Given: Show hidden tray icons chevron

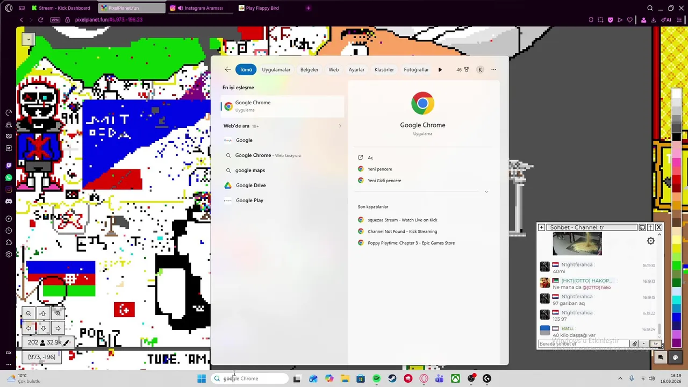Looking at the screenshot, I should point(620,378).
